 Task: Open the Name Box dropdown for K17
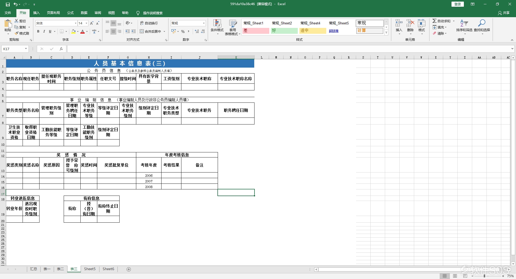pyautogui.click(x=26, y=49)
